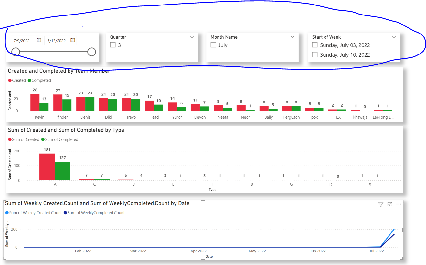The image size is (426, 265).
Task: Click the left handle of the date slider
Action: pos(16,52)
